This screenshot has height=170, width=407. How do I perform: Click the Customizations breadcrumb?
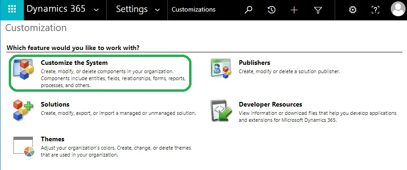pyautogui.click(x=193, y=10)
